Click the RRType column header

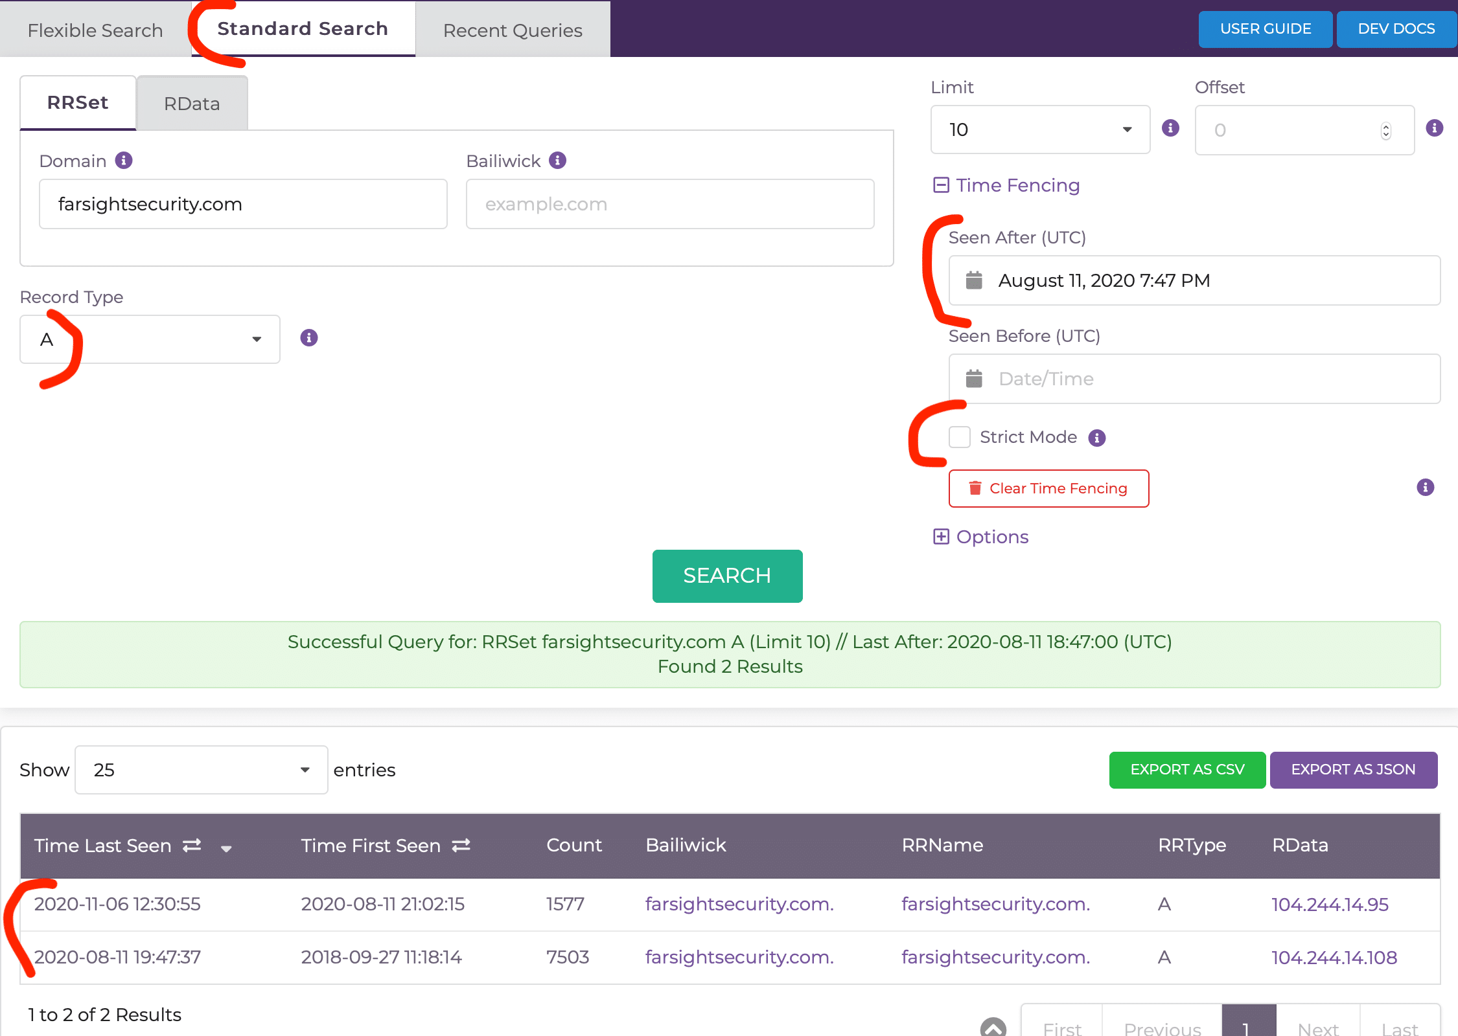point(1192,846)
